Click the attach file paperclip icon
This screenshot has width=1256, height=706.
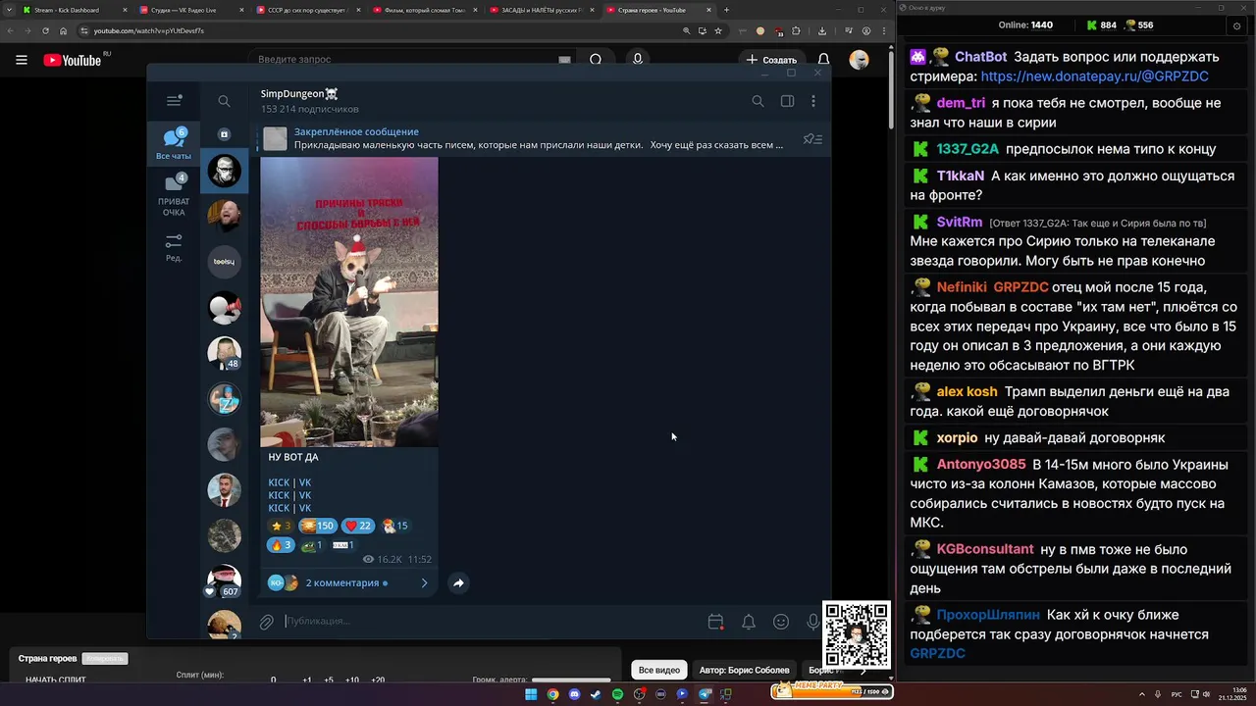pos(266,622)
